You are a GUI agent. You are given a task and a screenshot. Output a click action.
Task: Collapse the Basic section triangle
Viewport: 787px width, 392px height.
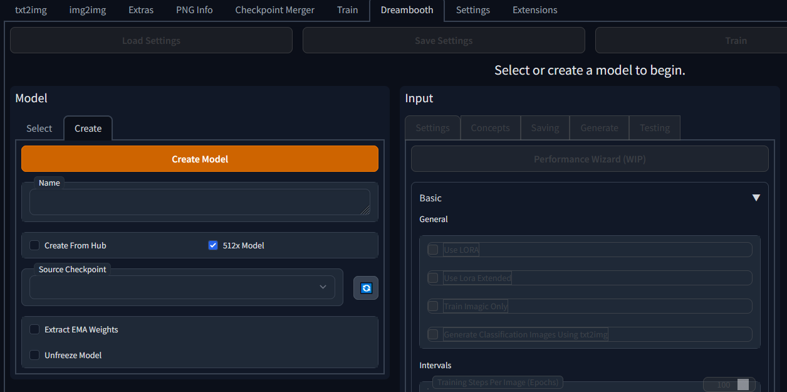click(756, 198)
